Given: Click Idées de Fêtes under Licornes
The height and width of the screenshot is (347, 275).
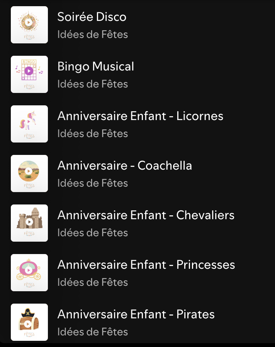Looking at the screenshot, I should tap(93, 134).
